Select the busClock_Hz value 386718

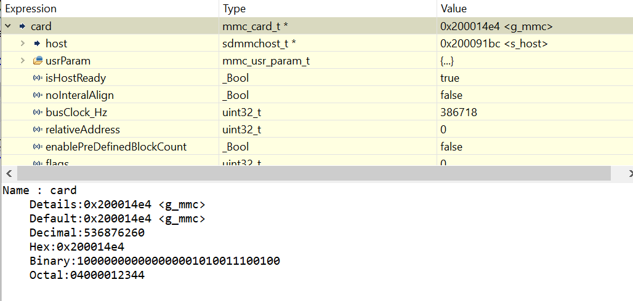pyautogui.click(x=458, y=112)
